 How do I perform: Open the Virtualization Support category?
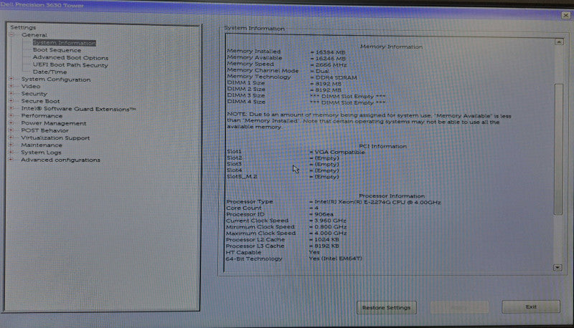click(55, 138)
